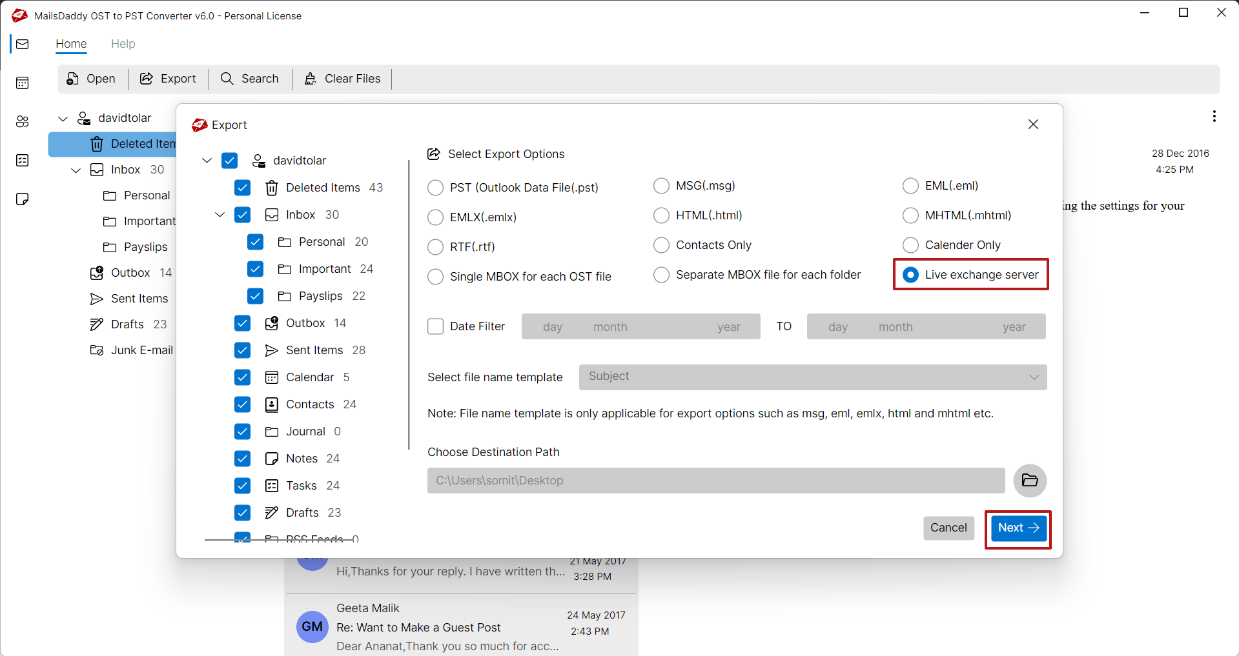
Task: Select Live exchange server option
Action: (x=910, y=275)
